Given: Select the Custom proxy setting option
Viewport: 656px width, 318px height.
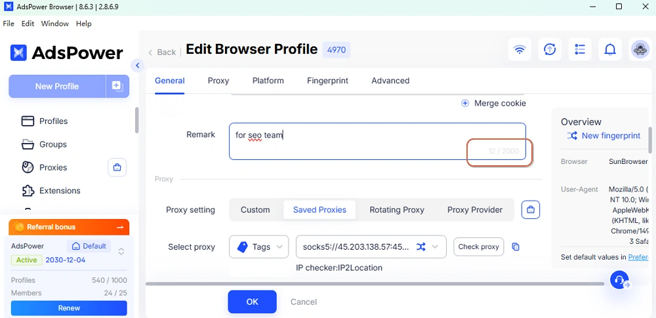Looking at the screenshot, I should click(255, 210).
